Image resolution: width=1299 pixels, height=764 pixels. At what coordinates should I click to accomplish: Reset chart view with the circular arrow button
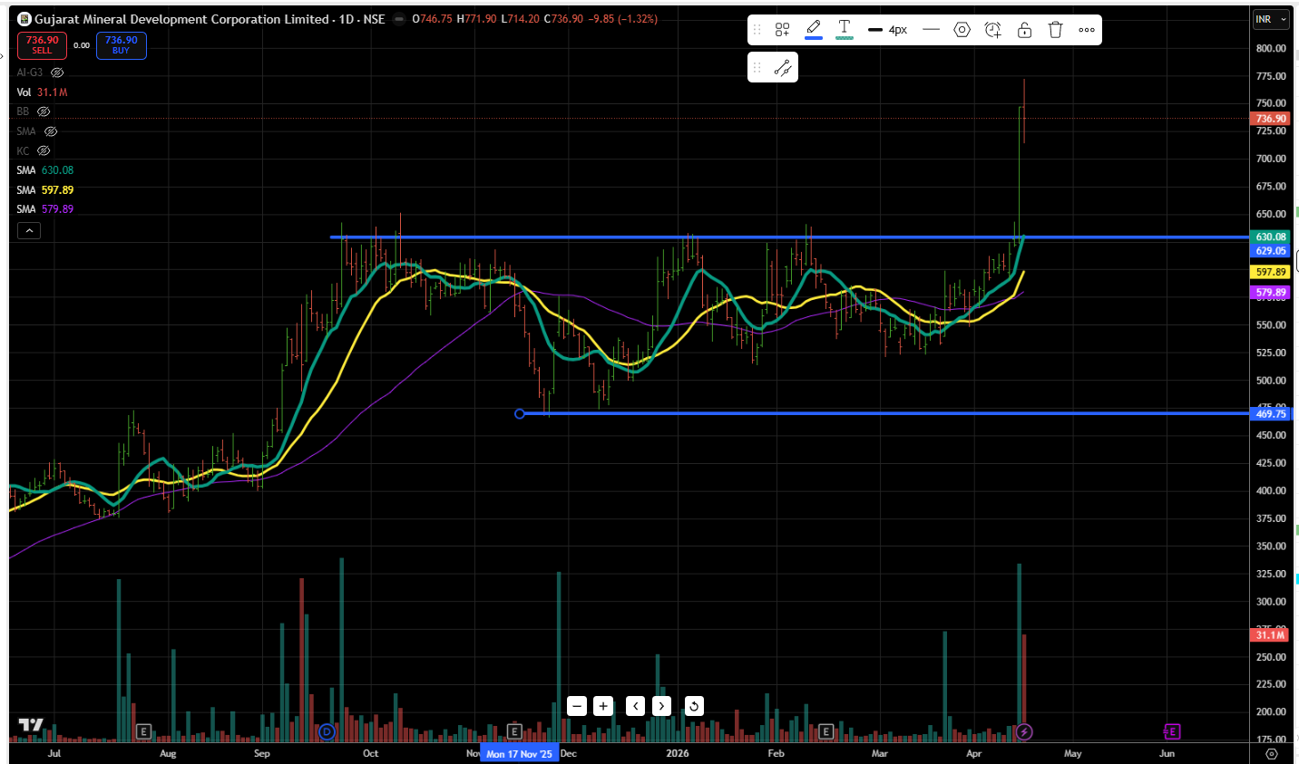(x=694, y=706)
